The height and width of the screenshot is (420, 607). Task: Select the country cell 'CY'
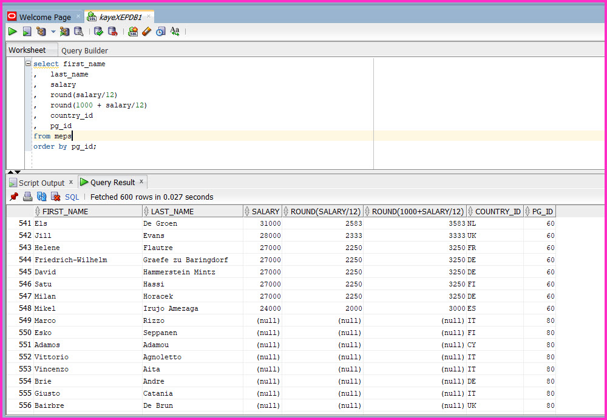pyautogui.click(x=495, y=345)
